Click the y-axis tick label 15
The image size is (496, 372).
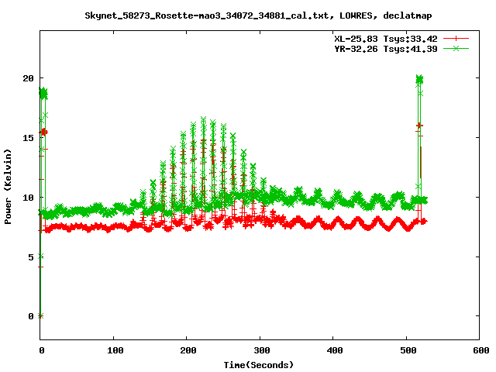pos(28,138)
